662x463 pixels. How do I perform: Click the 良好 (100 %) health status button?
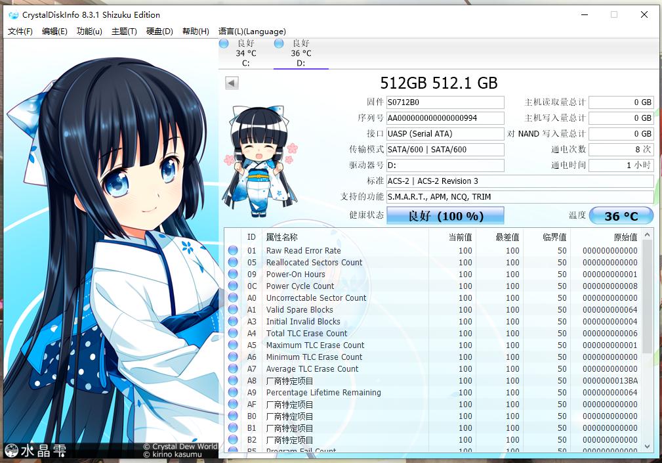[x=445, y=215]
